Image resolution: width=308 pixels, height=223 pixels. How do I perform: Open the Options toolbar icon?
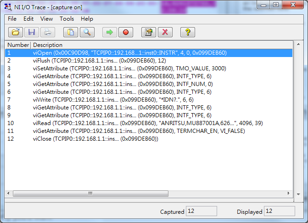(149, 32)
